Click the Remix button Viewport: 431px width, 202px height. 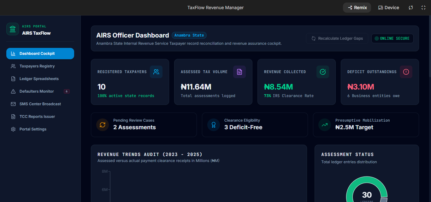(x=357, y=8)
